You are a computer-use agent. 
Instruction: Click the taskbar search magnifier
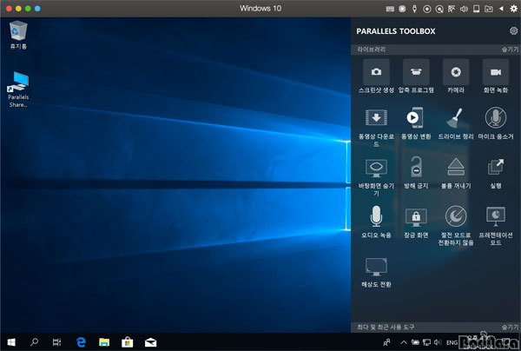click(34, 342)
